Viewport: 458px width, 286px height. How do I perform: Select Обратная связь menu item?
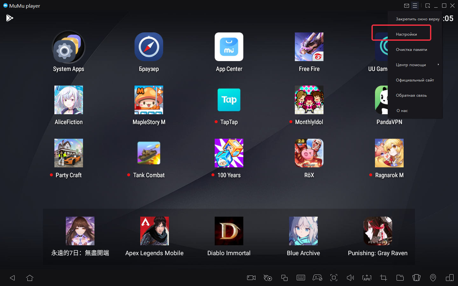coord(415,95)
